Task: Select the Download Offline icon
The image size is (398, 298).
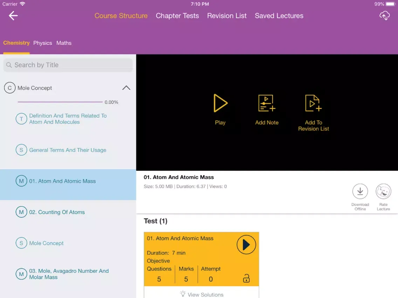Action: [x=360, y=191]
